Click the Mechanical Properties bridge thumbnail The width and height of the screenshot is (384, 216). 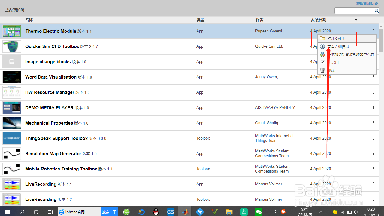coord(12,123)
